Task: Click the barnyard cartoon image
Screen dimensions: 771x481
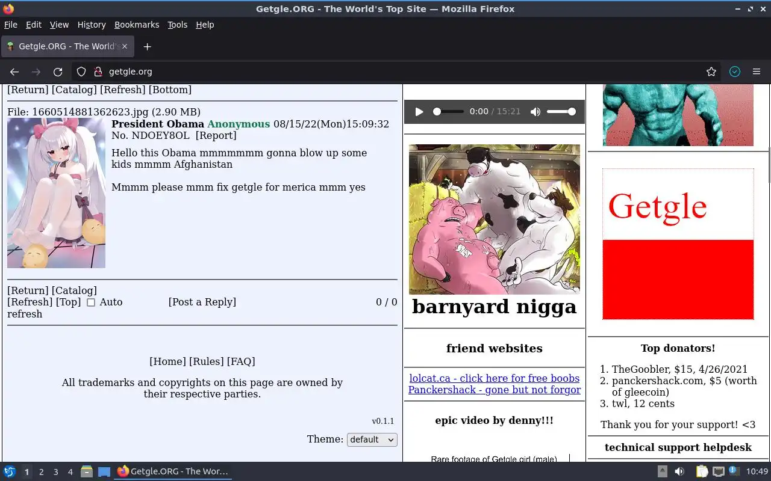Action: (495, 219)
